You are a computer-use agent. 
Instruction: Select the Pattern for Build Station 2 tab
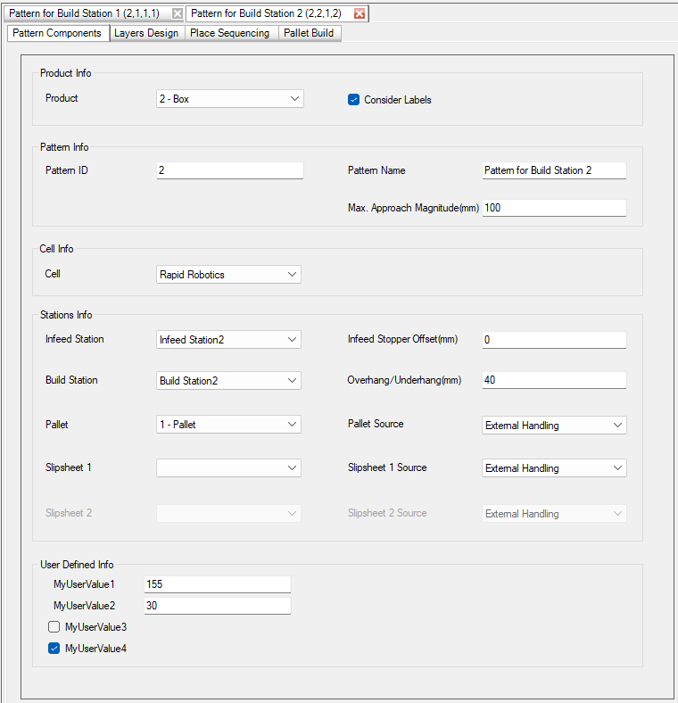click(x=266, y=13)
